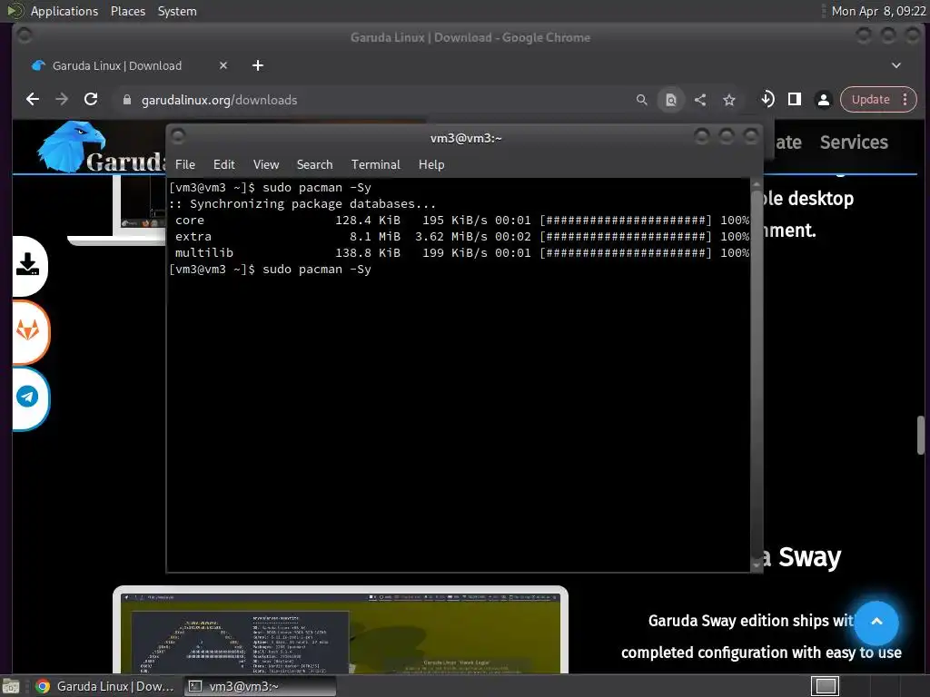
Task: Click the forward navigation arrow
Action: [x=62, y=100]
